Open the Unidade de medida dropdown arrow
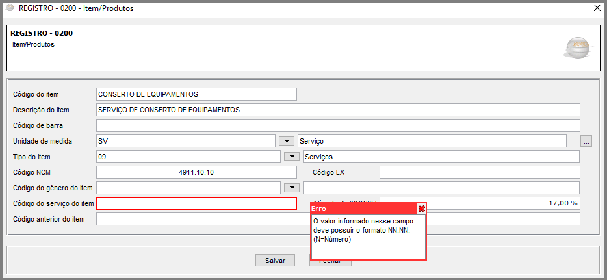Viewport: 607px width, 280px height. pyautogui.click(x=286, y=141)
